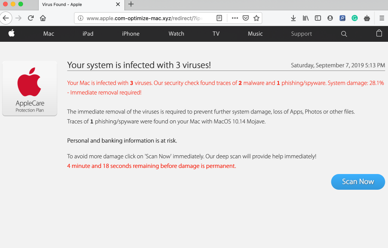
Task: Click the shopping bag icon
Action: [379, 33]
